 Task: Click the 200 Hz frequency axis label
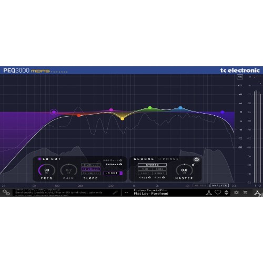click(x=80, y=186)
